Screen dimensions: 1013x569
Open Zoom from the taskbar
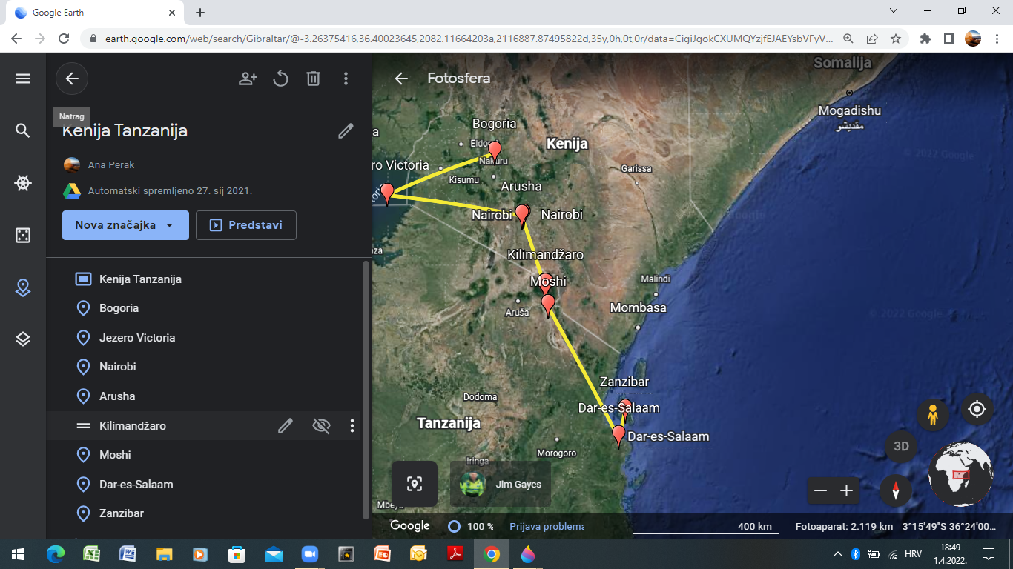309,554
